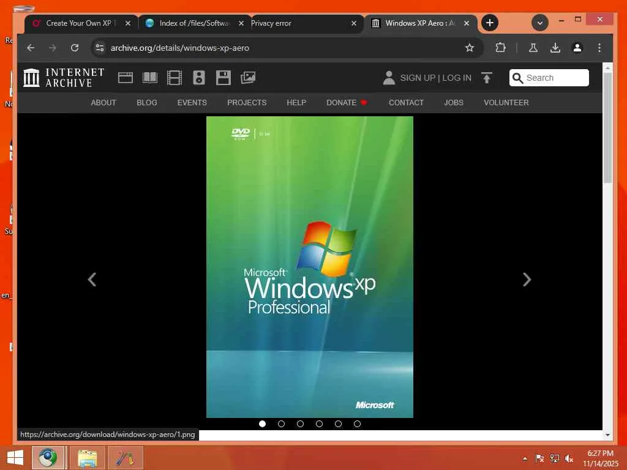627x470 pixels.
Task: Open the PROJECTS menu item
Action: (247, 103)
